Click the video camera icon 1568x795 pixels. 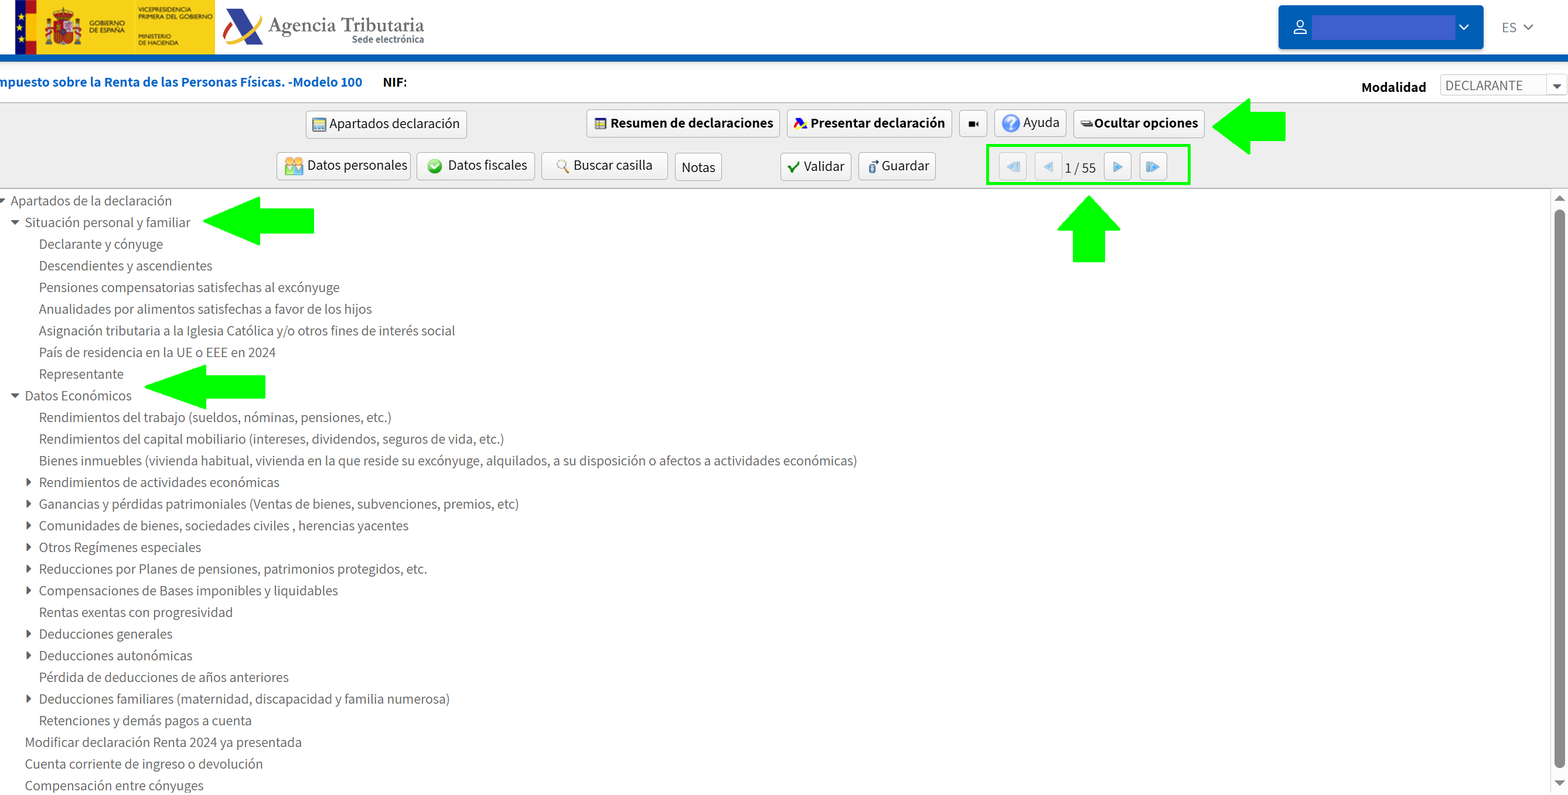tap(973, 123)
